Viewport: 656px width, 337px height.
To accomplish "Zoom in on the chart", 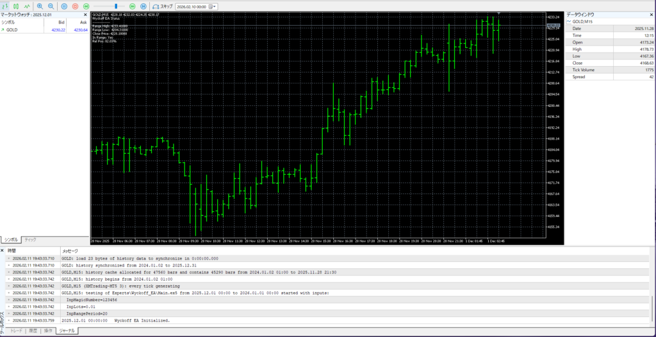I will pyautogui.click(x=40, y=6).
